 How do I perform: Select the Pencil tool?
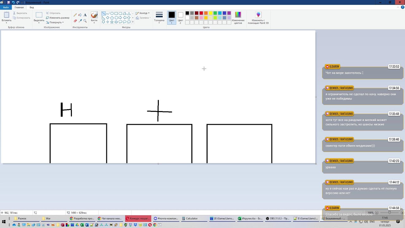tap(75, 15)
